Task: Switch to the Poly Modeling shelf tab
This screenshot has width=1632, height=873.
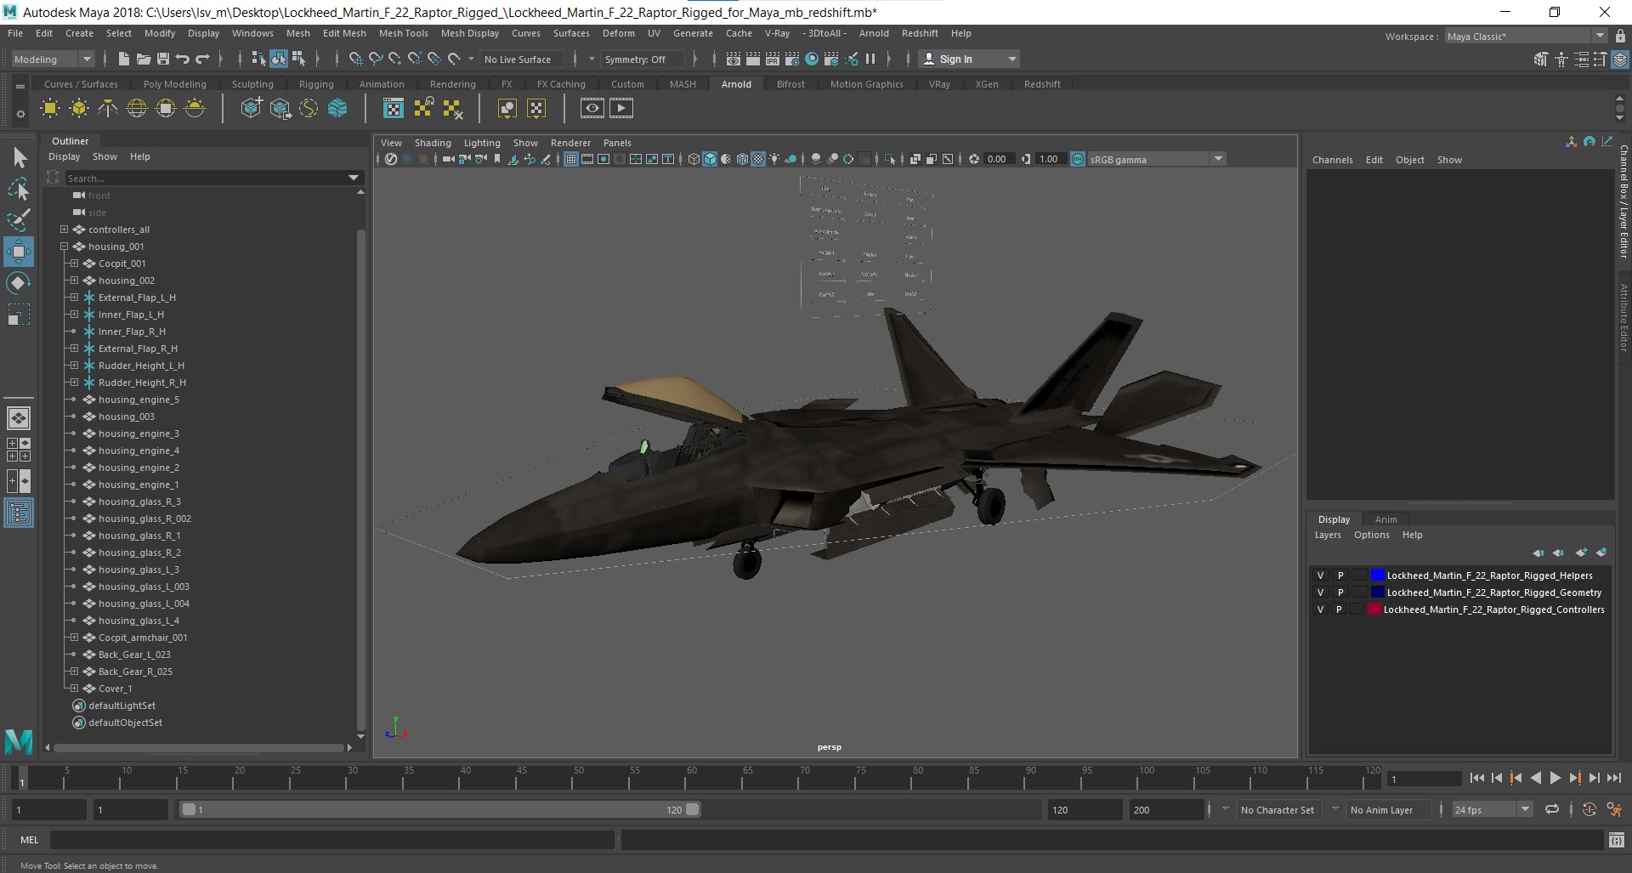Action: (x=174, y=84)
